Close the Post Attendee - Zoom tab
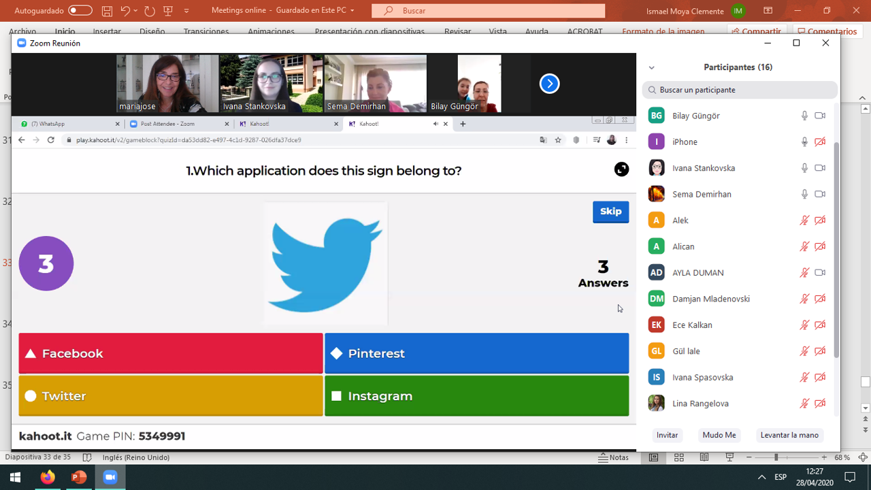The height and width of the screenshot is (490, 871). [227, 124]
